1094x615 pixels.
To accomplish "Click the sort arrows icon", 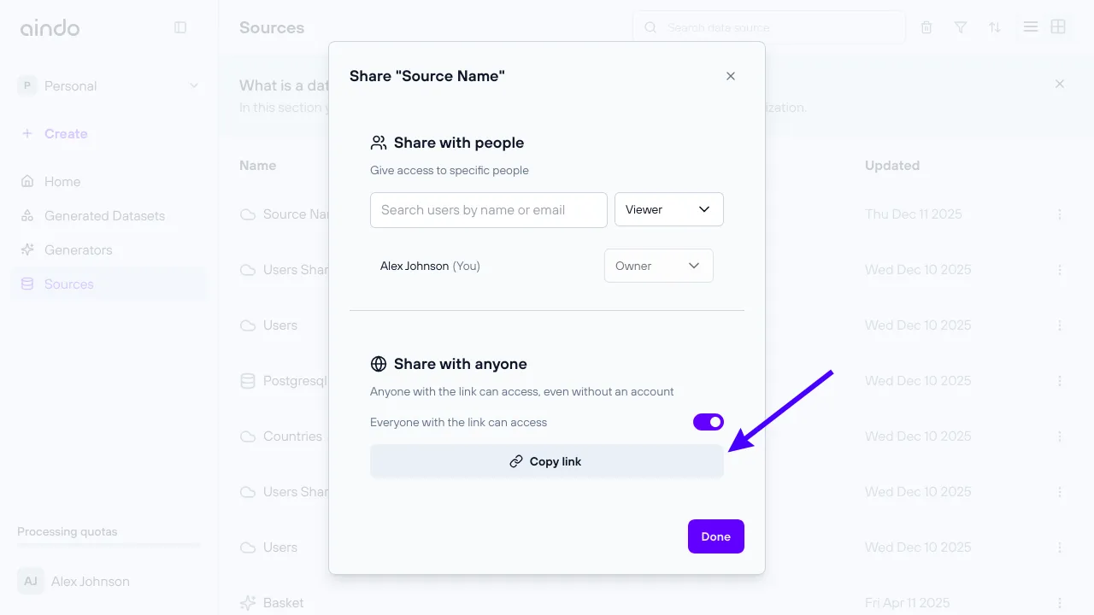I will (995, 26).
